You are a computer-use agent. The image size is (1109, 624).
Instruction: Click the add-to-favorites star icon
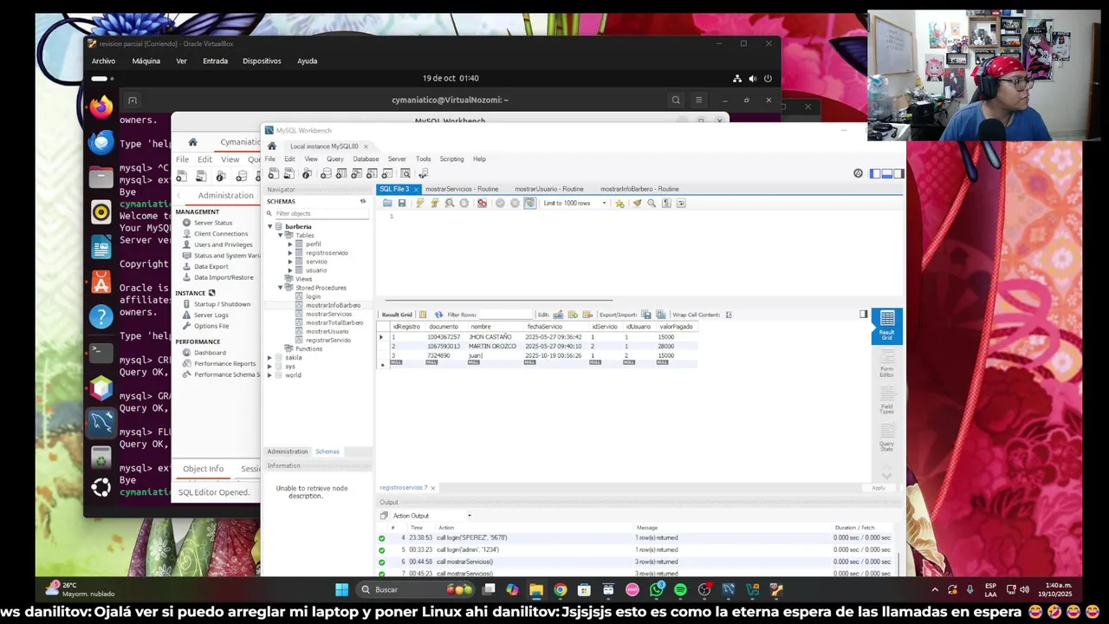pyautogui.click(x=619, y=203)
